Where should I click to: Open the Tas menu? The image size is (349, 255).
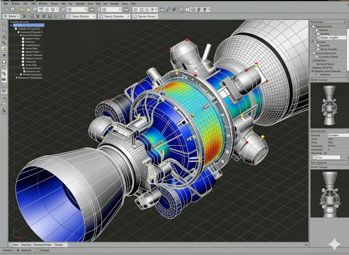pos(63,4)
